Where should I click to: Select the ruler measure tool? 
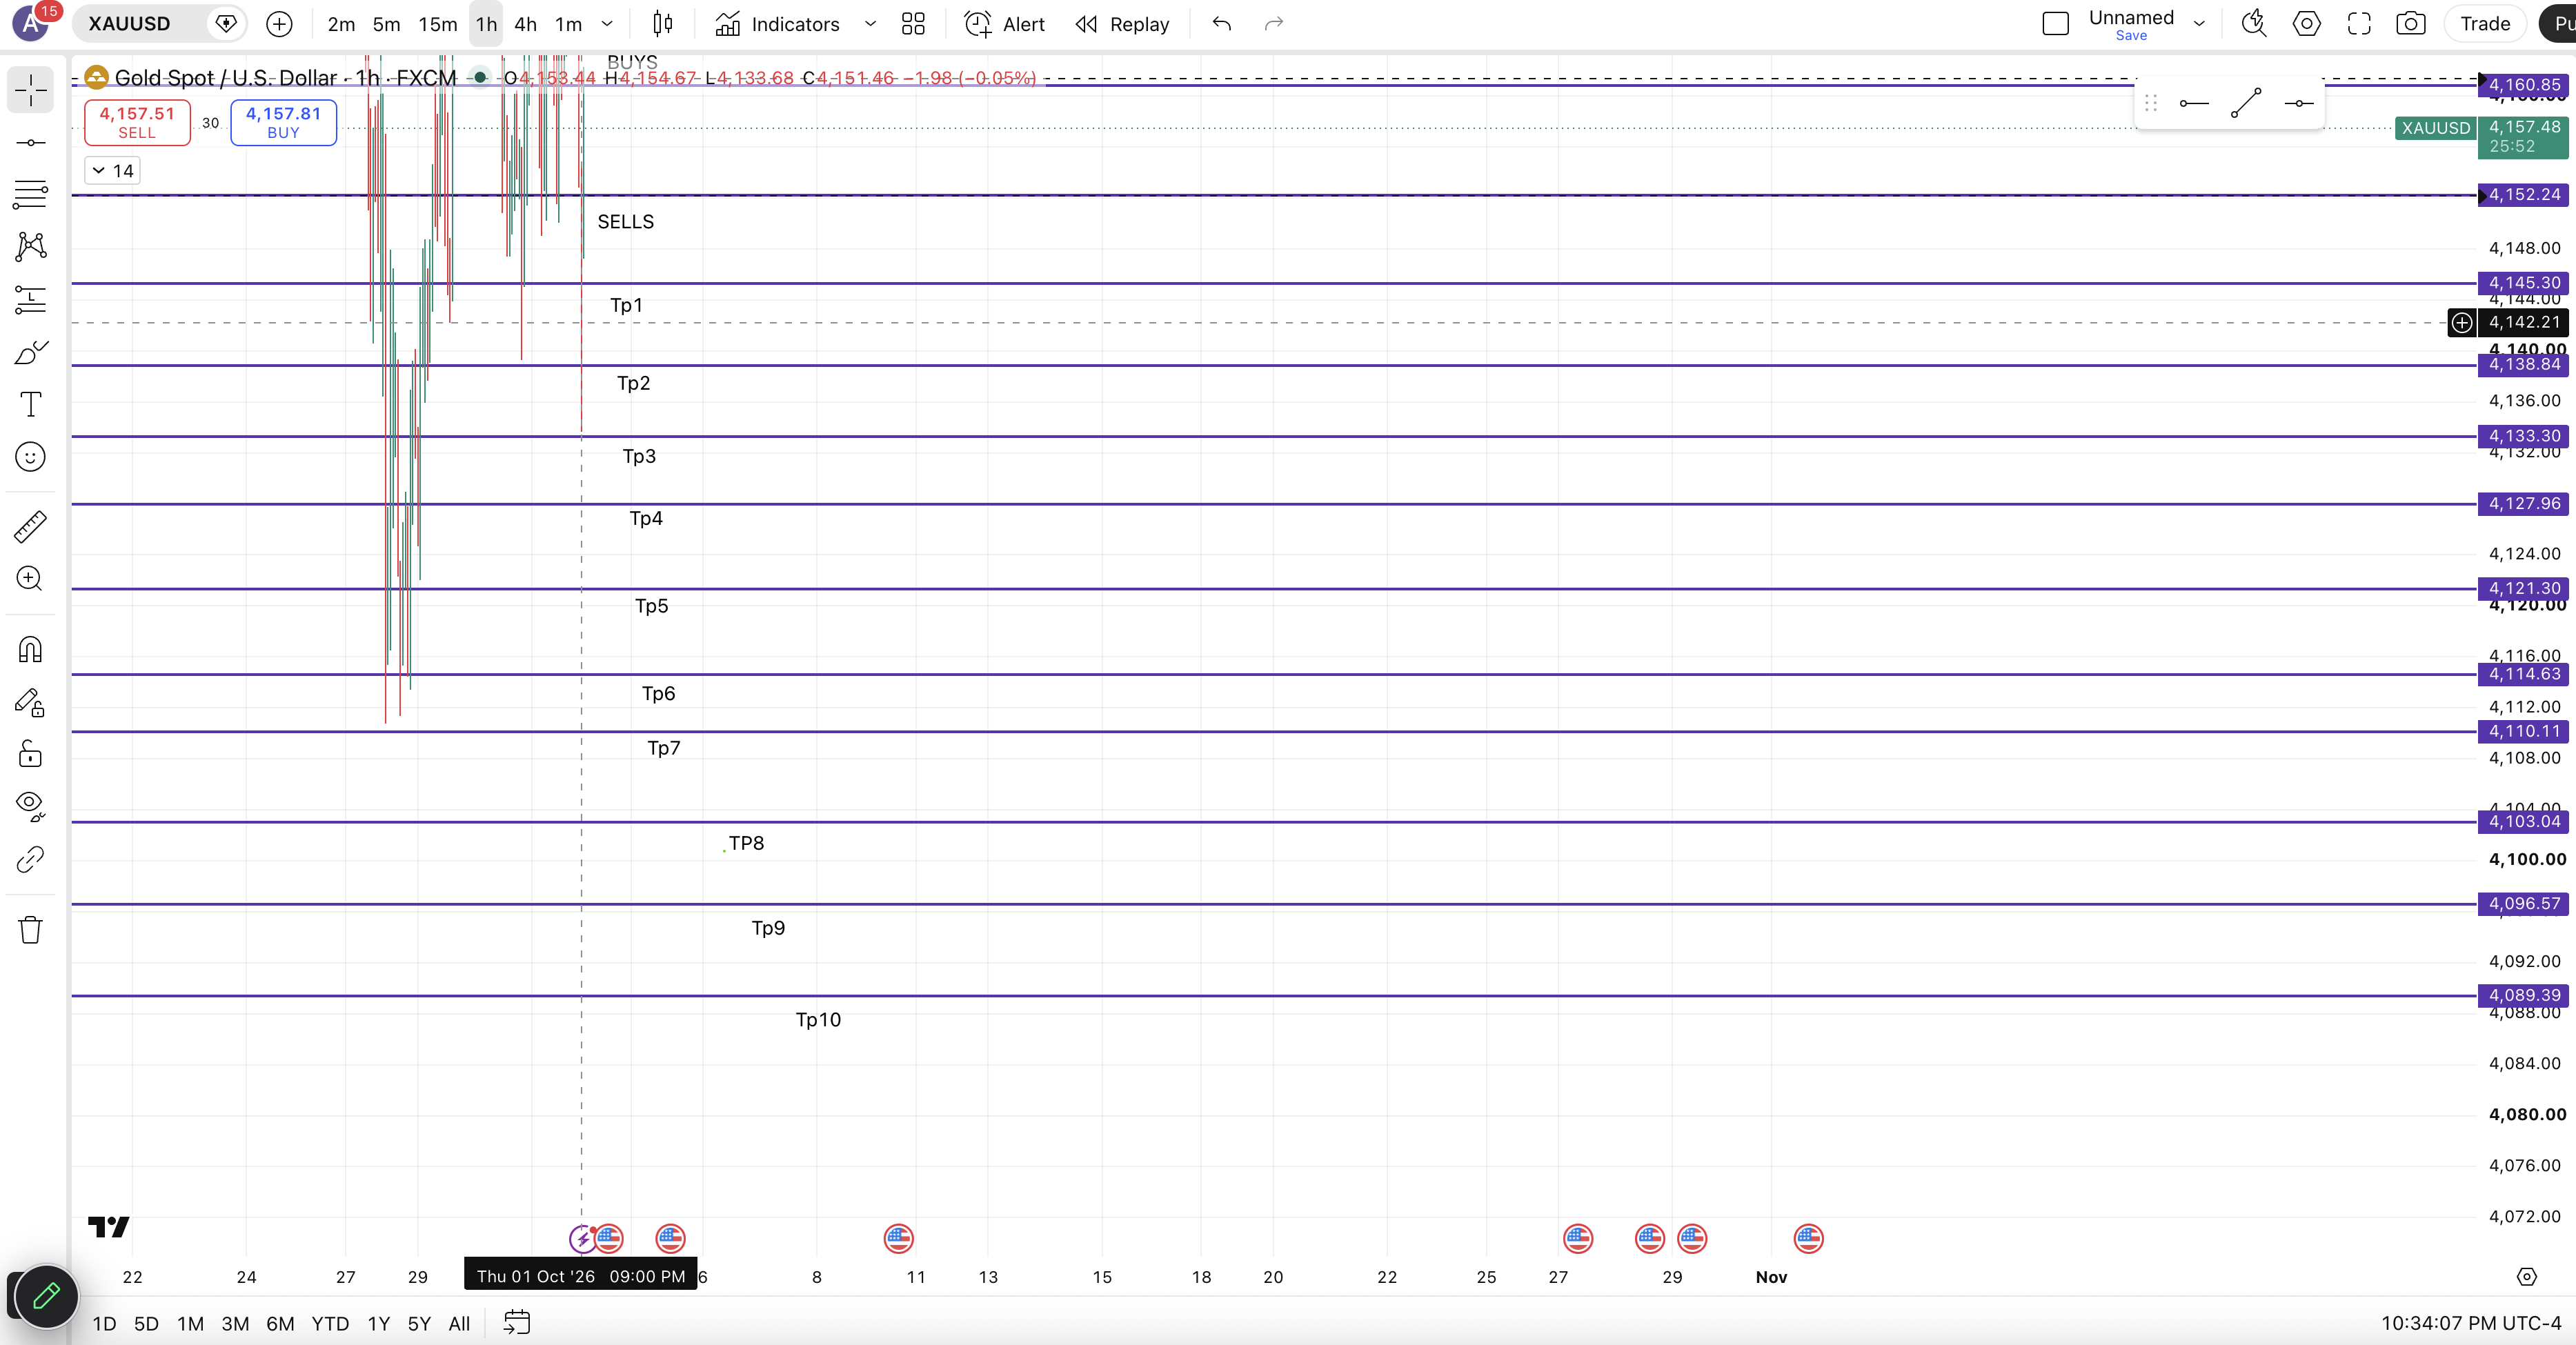click(30, 526)
